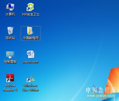Click the "控制面板" label text
Image resolution: width=119 pixels, height=101 pixels.
10,62
